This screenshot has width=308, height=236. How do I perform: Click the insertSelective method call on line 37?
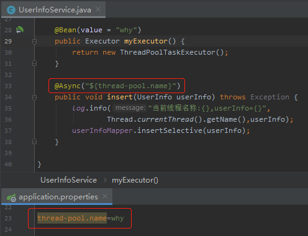[x=170, y=130]
